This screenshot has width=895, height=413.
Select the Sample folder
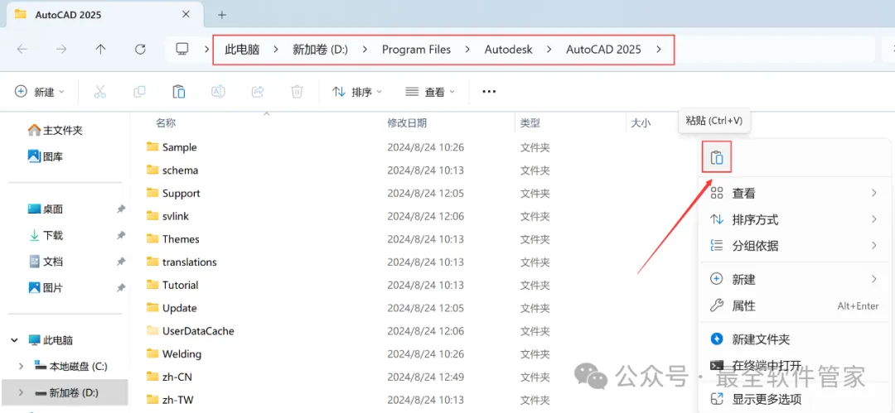click(172, 147)
